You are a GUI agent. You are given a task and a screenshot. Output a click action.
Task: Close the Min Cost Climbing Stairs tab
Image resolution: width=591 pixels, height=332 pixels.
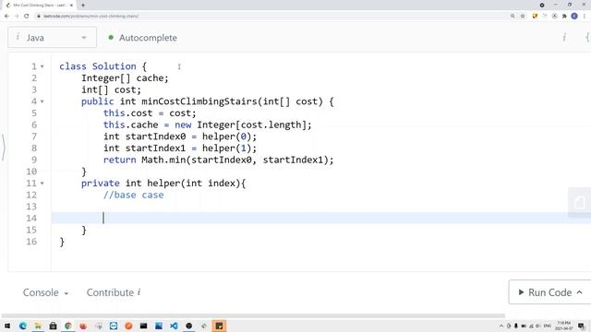pyautogui.click(x=71, y=6)
